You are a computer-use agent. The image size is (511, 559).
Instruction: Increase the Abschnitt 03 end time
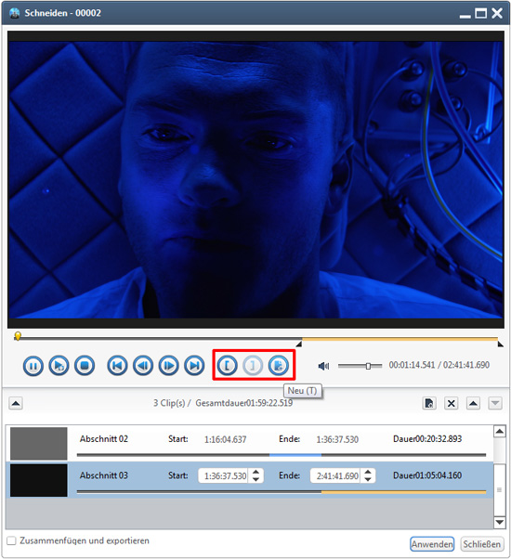[368, 472]
